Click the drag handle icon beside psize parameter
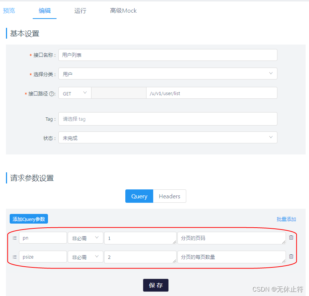 pos(14,257)
